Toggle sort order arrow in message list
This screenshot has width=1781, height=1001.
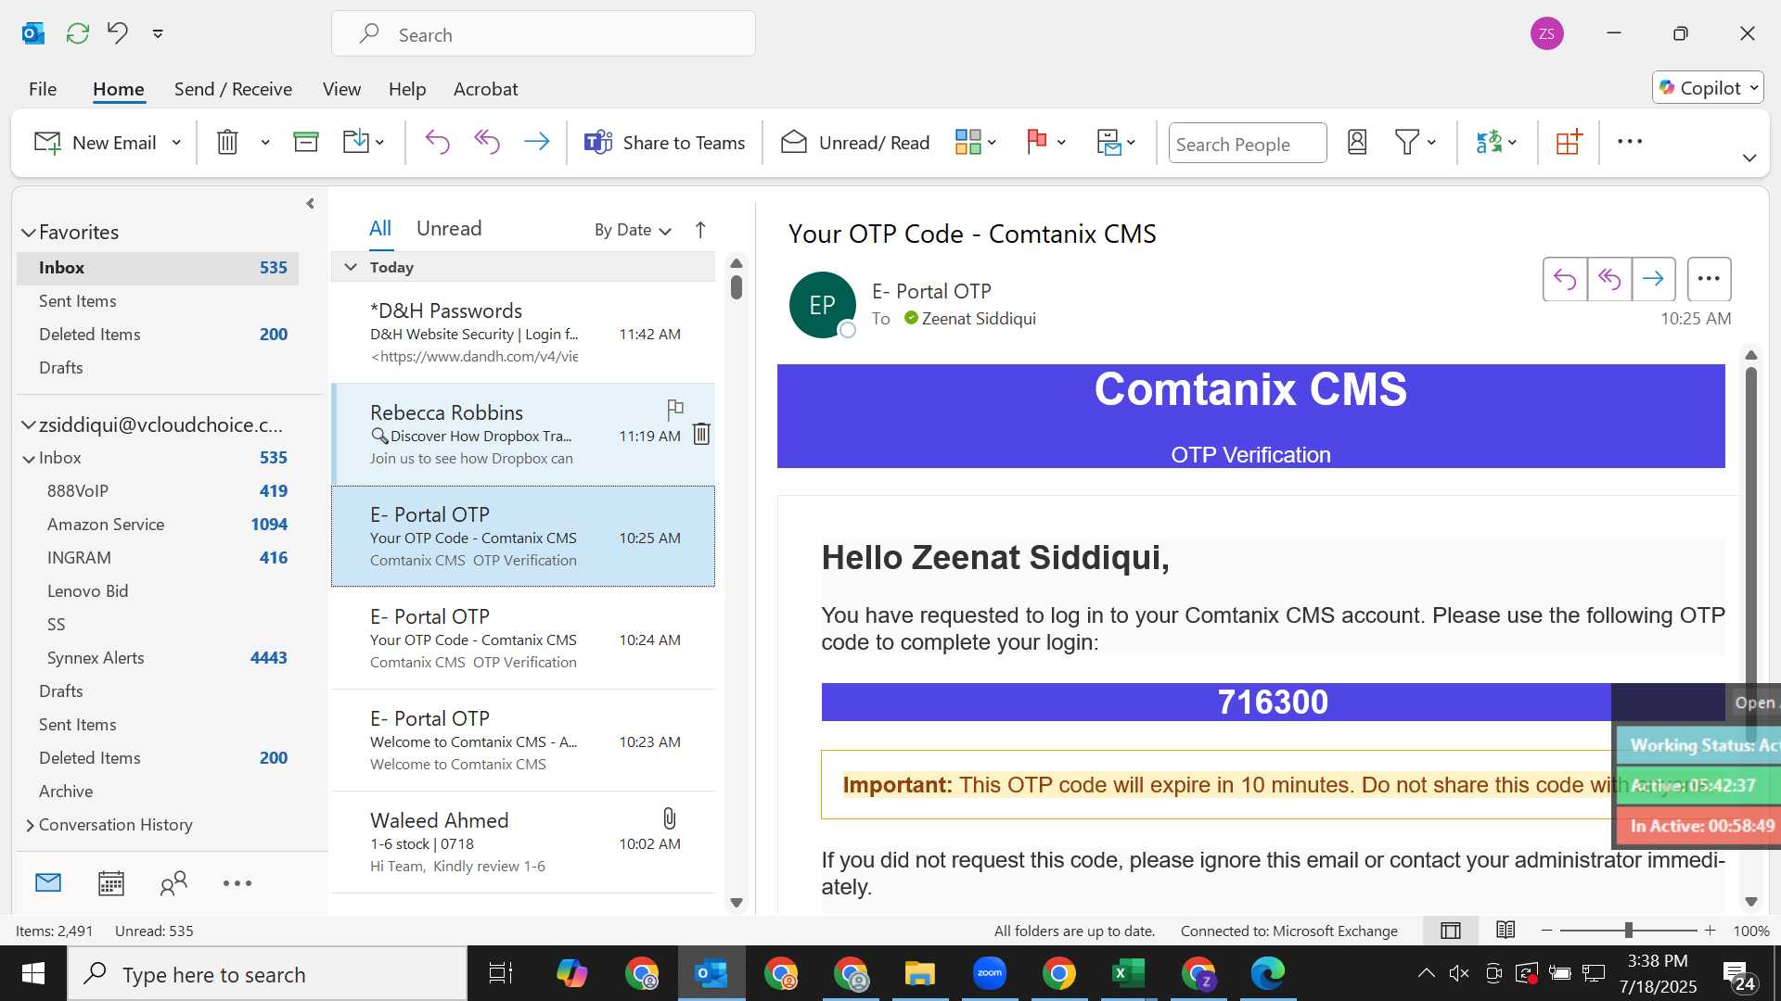click(x=700, y=230)
